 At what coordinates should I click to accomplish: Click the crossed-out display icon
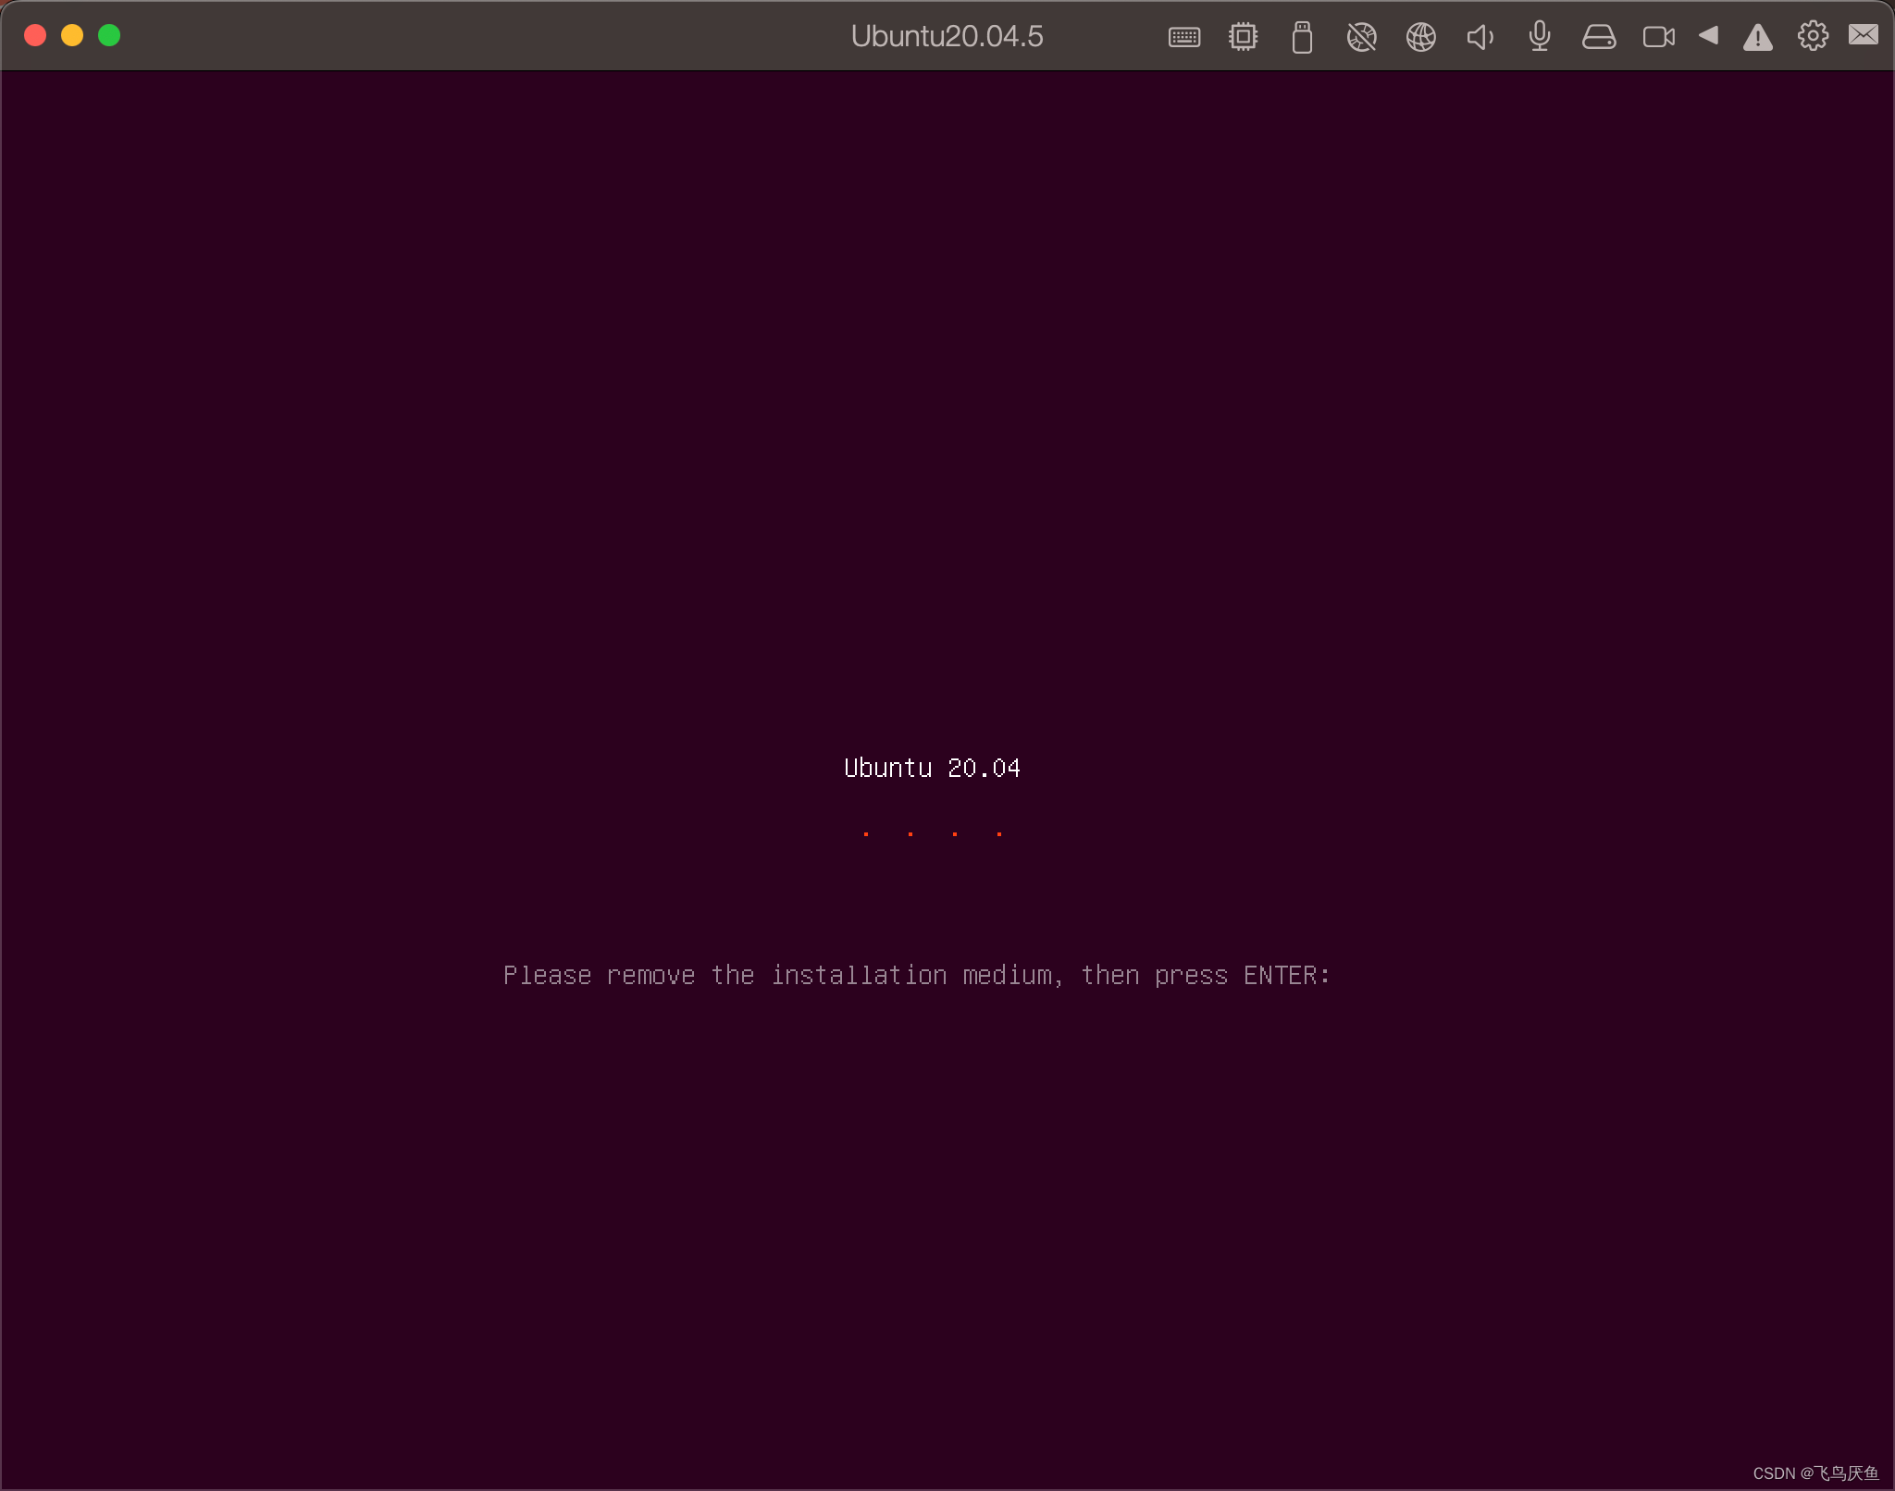pos(1361,37)
